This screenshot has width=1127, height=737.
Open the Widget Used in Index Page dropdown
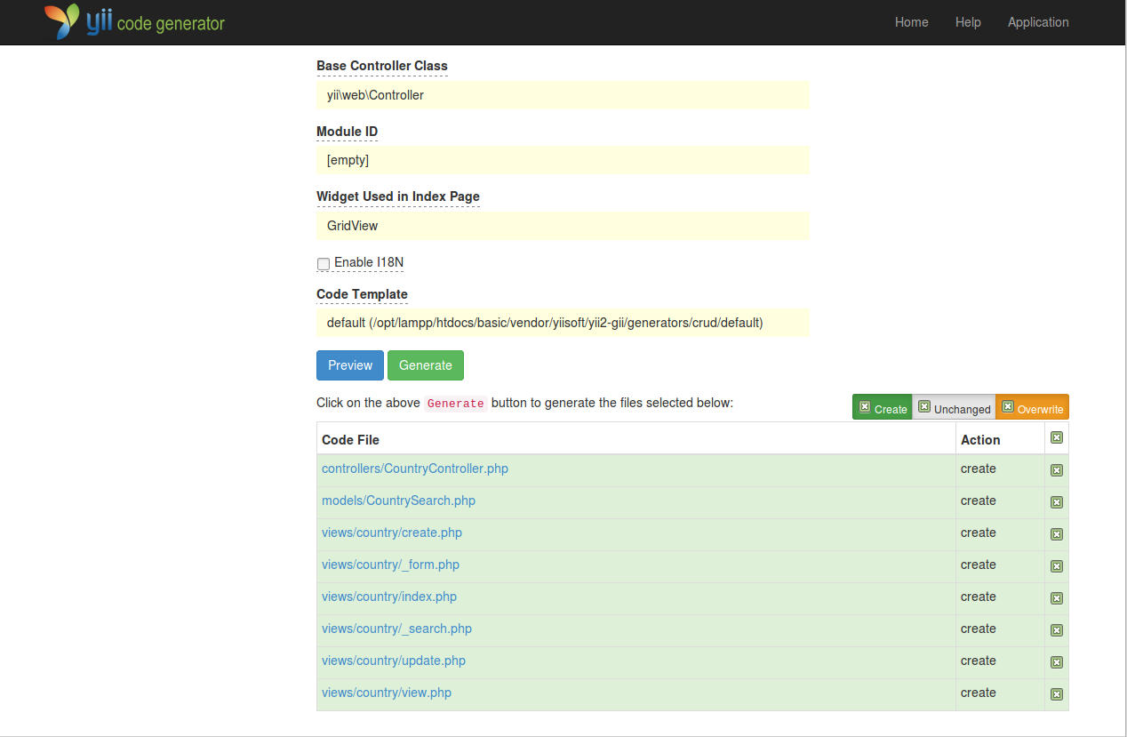(563, 226)
